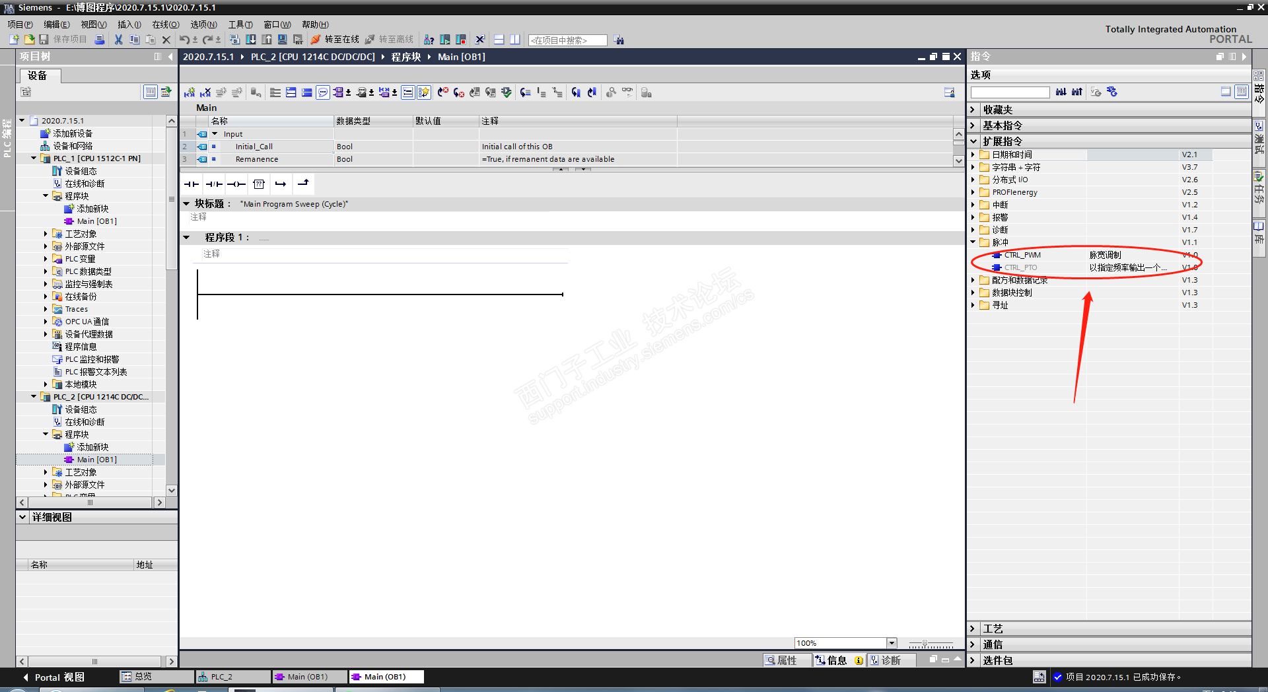The image size is (1268, 692).
Task: Click the insert network icon
Action: 190,92
